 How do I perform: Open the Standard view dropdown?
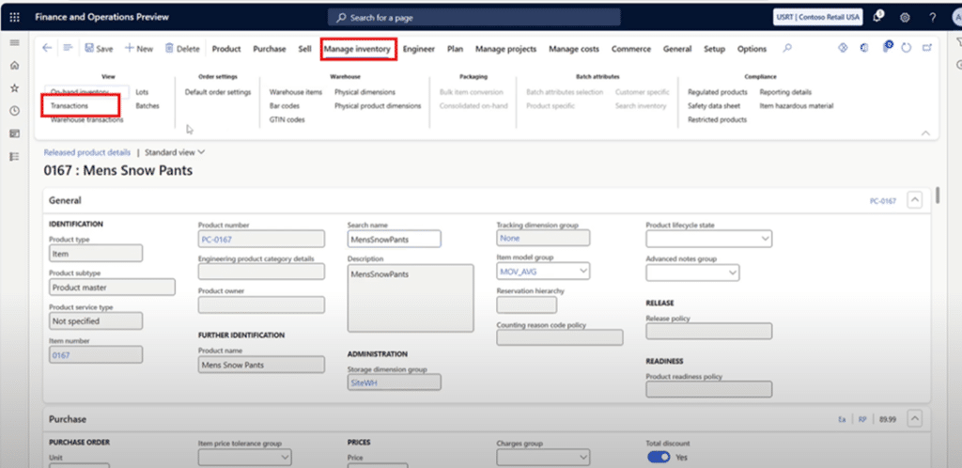pyautogui.click(x=175, y=152)
